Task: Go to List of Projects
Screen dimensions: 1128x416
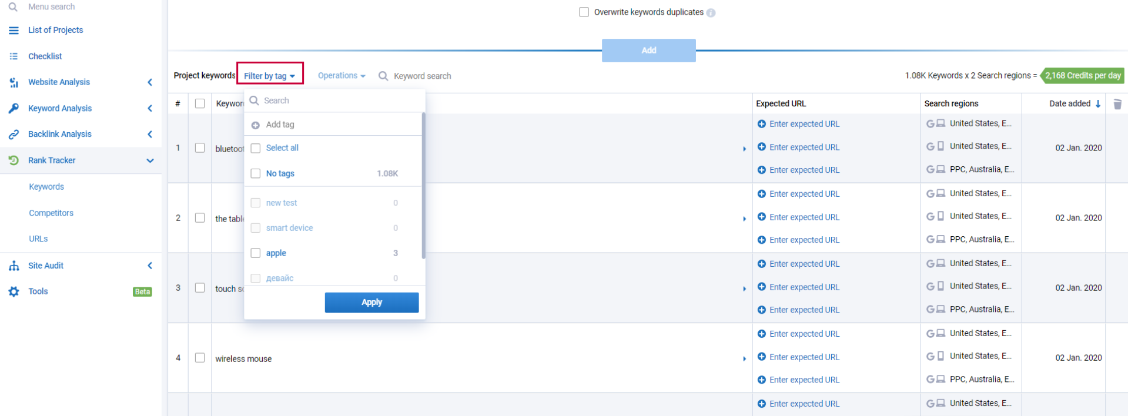Action: pos(55,30)
